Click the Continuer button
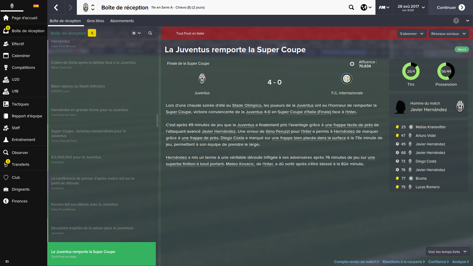 pos(451,7)
